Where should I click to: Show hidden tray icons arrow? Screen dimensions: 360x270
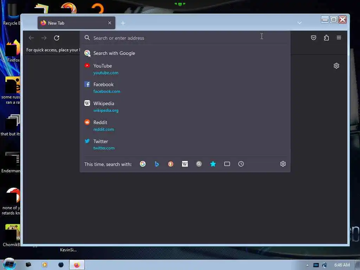[x=307, y=265]
